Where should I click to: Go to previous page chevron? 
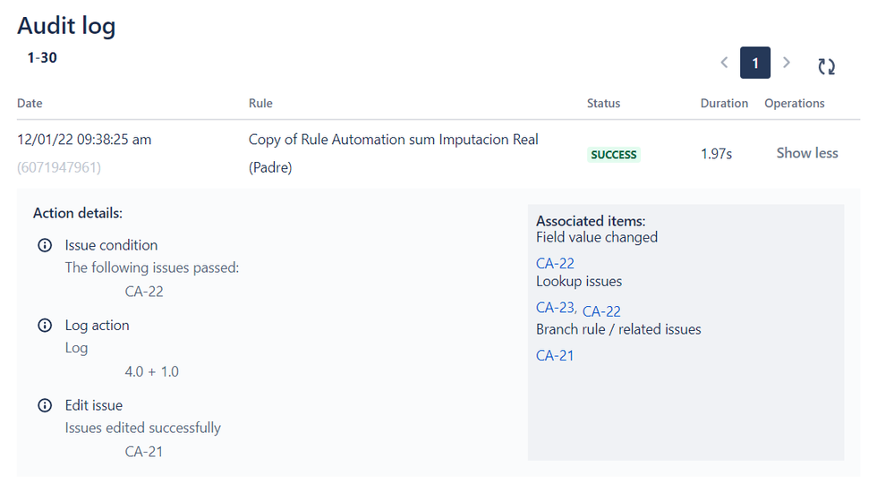tap(724, 62)
